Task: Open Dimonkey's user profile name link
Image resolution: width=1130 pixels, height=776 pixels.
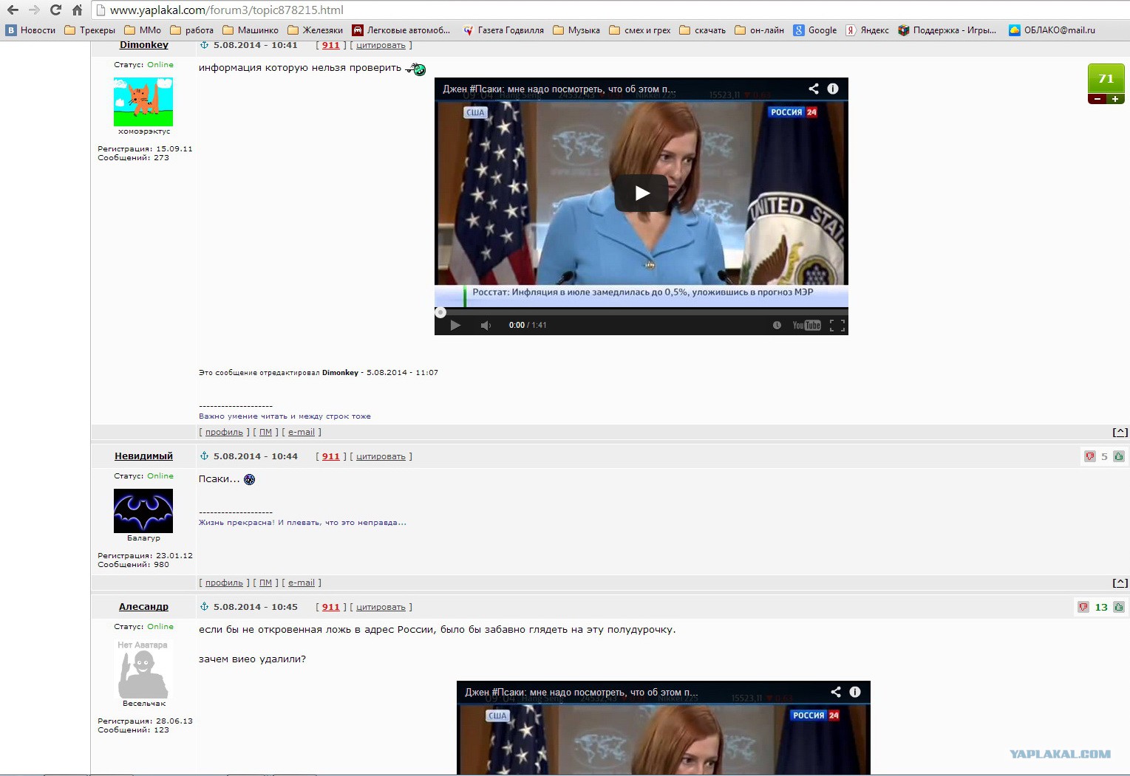Action: point(144,45)
